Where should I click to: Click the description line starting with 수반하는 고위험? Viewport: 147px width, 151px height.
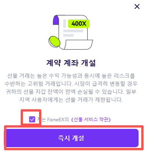coord(71,84)
